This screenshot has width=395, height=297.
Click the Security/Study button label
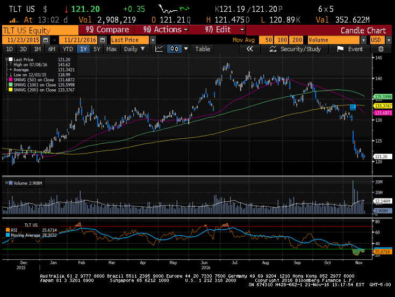coord(300,49)
